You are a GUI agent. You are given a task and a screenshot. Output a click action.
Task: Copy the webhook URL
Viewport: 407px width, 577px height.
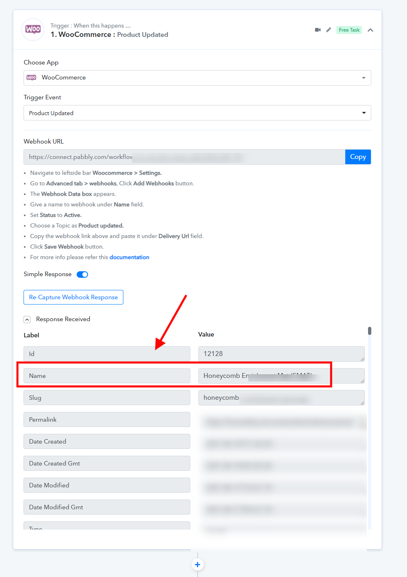point(358,157)
